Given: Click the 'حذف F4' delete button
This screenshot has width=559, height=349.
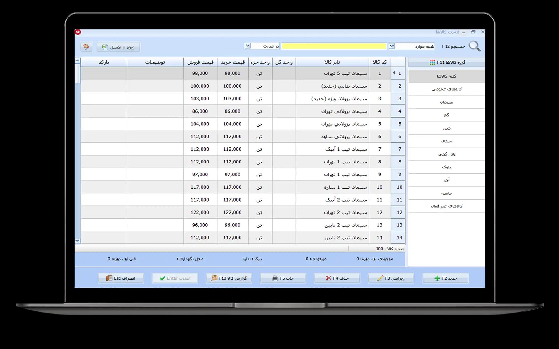Looking at the screenshot, I should (x=337, y=278).
